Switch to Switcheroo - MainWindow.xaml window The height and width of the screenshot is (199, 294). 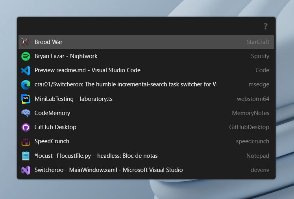point(109,170)
